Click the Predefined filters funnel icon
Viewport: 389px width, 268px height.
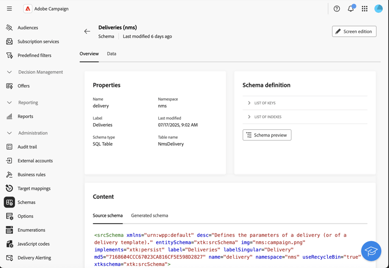pyautogui.click(x=9, y=55)
